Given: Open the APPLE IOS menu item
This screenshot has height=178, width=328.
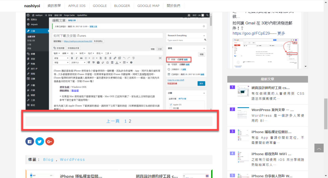Looking at the screenshot, I should pyautogui.click(x=77, y=6).
